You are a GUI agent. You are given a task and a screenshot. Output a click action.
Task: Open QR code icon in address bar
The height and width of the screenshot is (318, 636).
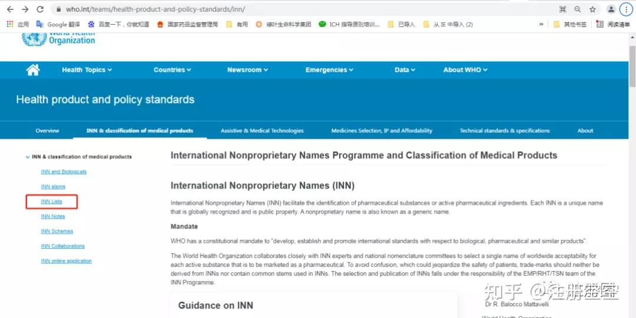[562, 9]
